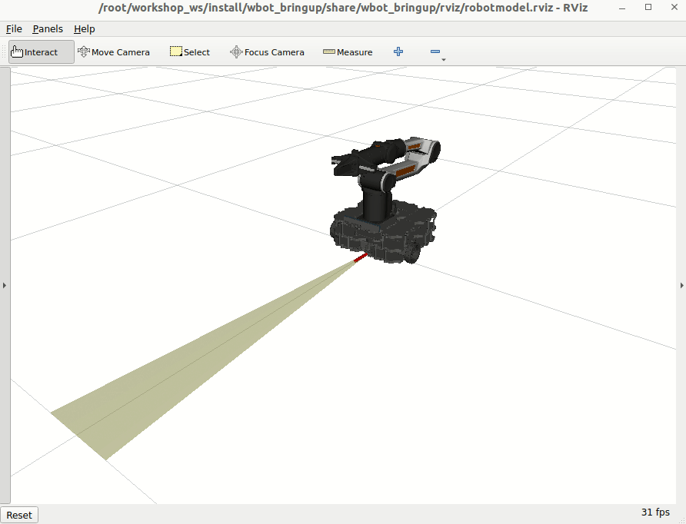Click the blue plus icon to add a tool
Image resolution: width=686 pixels, height=524 pixels.
[398, 51]
